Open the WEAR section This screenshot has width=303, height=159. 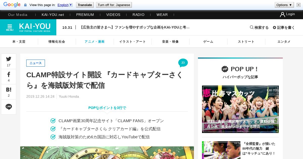click(162, 15)
